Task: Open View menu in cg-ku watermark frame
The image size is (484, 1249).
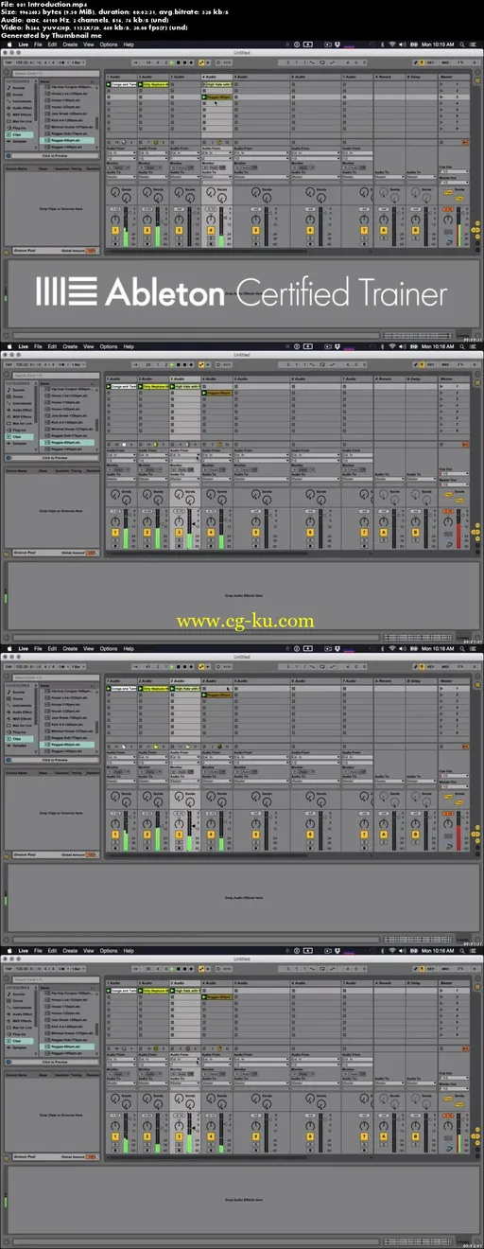Action: coord(88,345)
